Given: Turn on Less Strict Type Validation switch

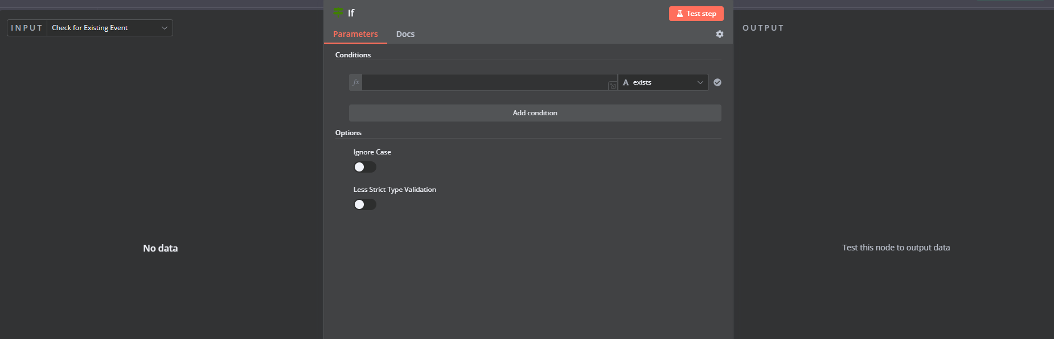Looking at the screenshot, I should (x=365, y=204).
